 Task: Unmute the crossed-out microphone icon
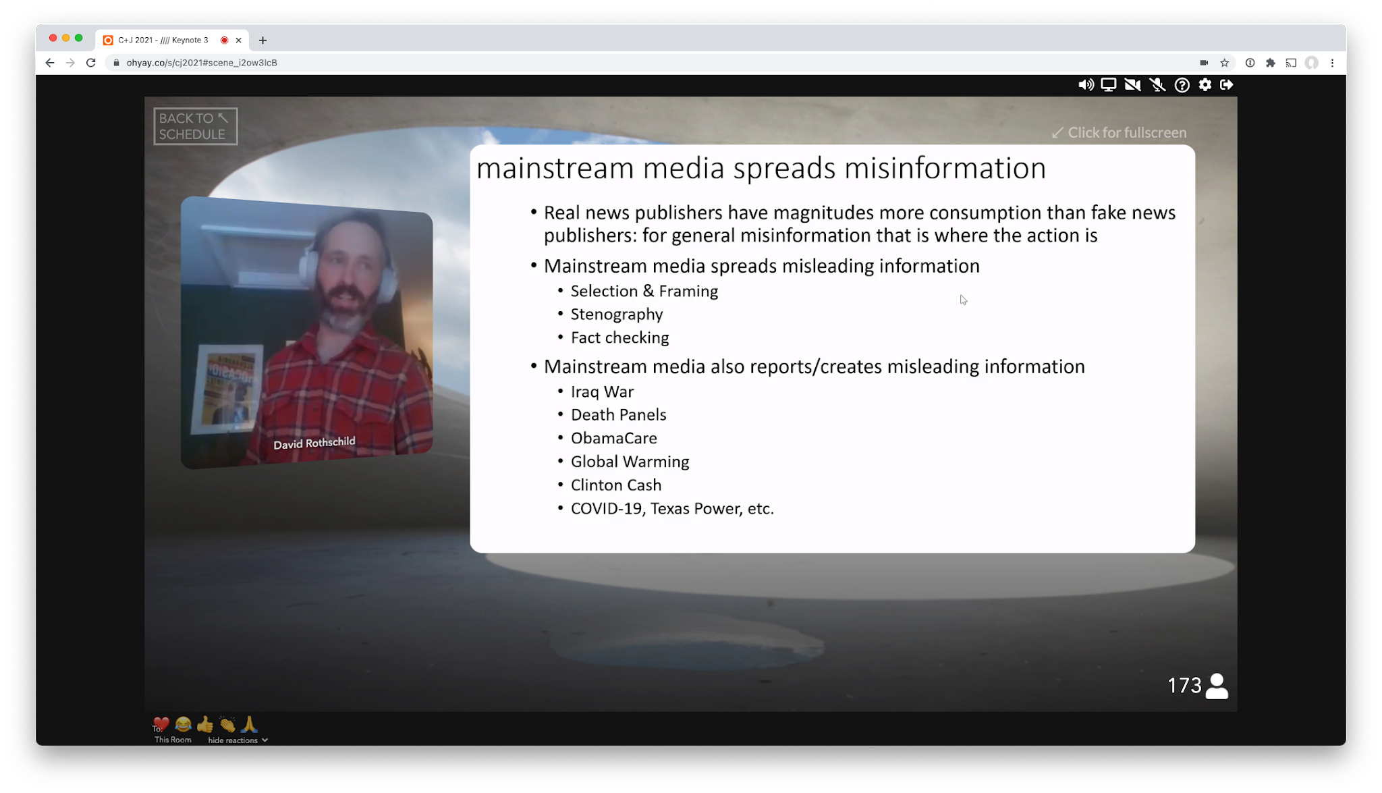1157,84
